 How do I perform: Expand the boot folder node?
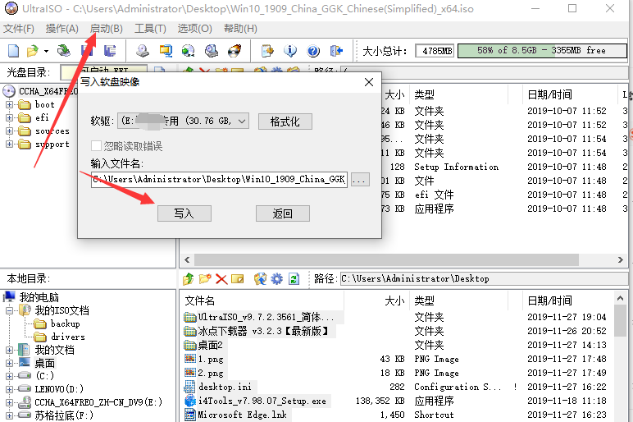9,105
